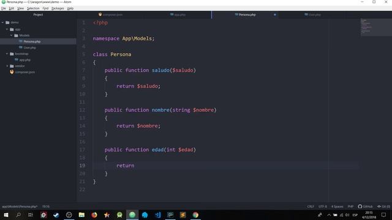This screenshot has width=392, height=220.
Task: Collapse the bootstrap folder arrow
Action: [x=7, y=54]
